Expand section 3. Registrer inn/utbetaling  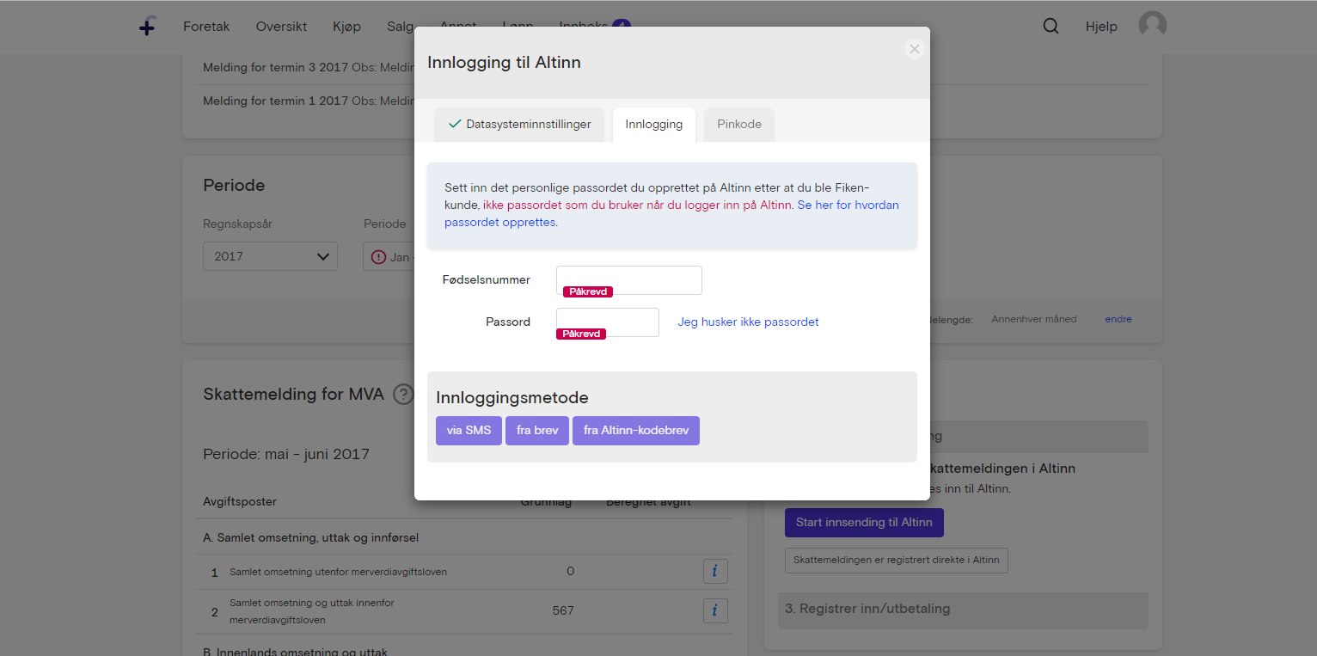(x=963, y=609)
